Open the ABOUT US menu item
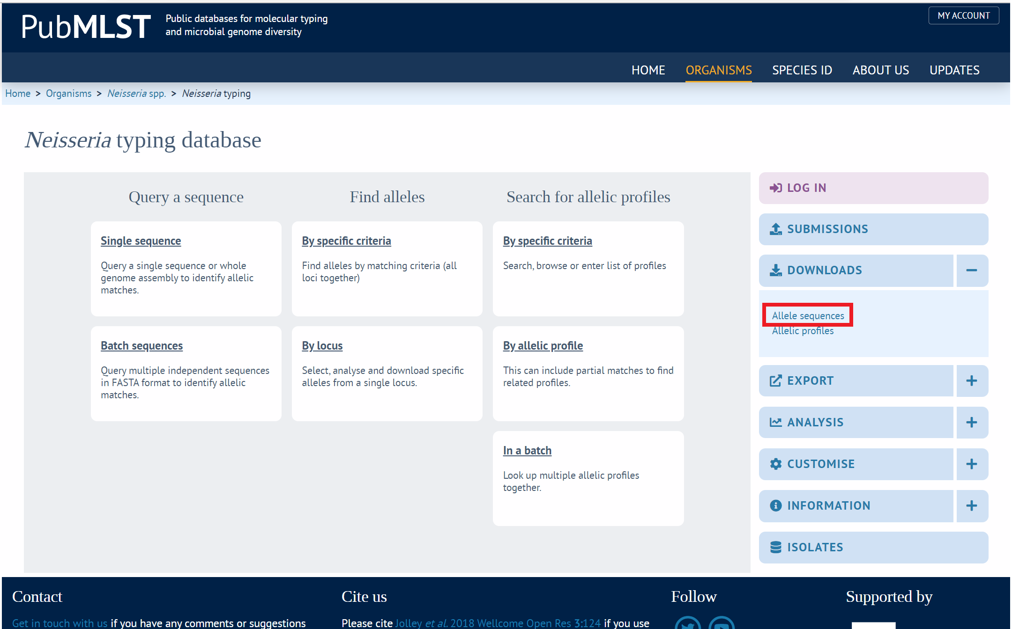1012x629 pixels. click(881, 70)
